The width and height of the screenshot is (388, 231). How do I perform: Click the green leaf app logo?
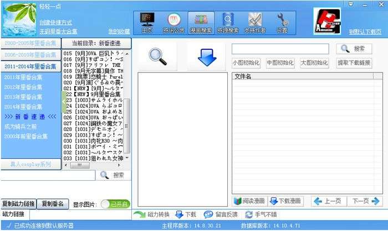coord(20,20)
